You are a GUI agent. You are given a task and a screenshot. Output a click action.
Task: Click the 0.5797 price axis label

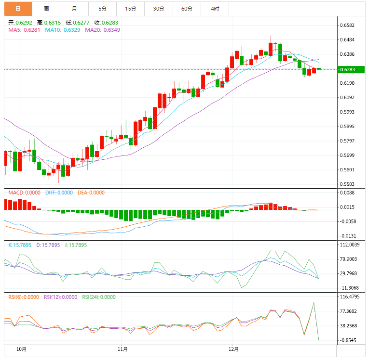click(x=347, y=141)
